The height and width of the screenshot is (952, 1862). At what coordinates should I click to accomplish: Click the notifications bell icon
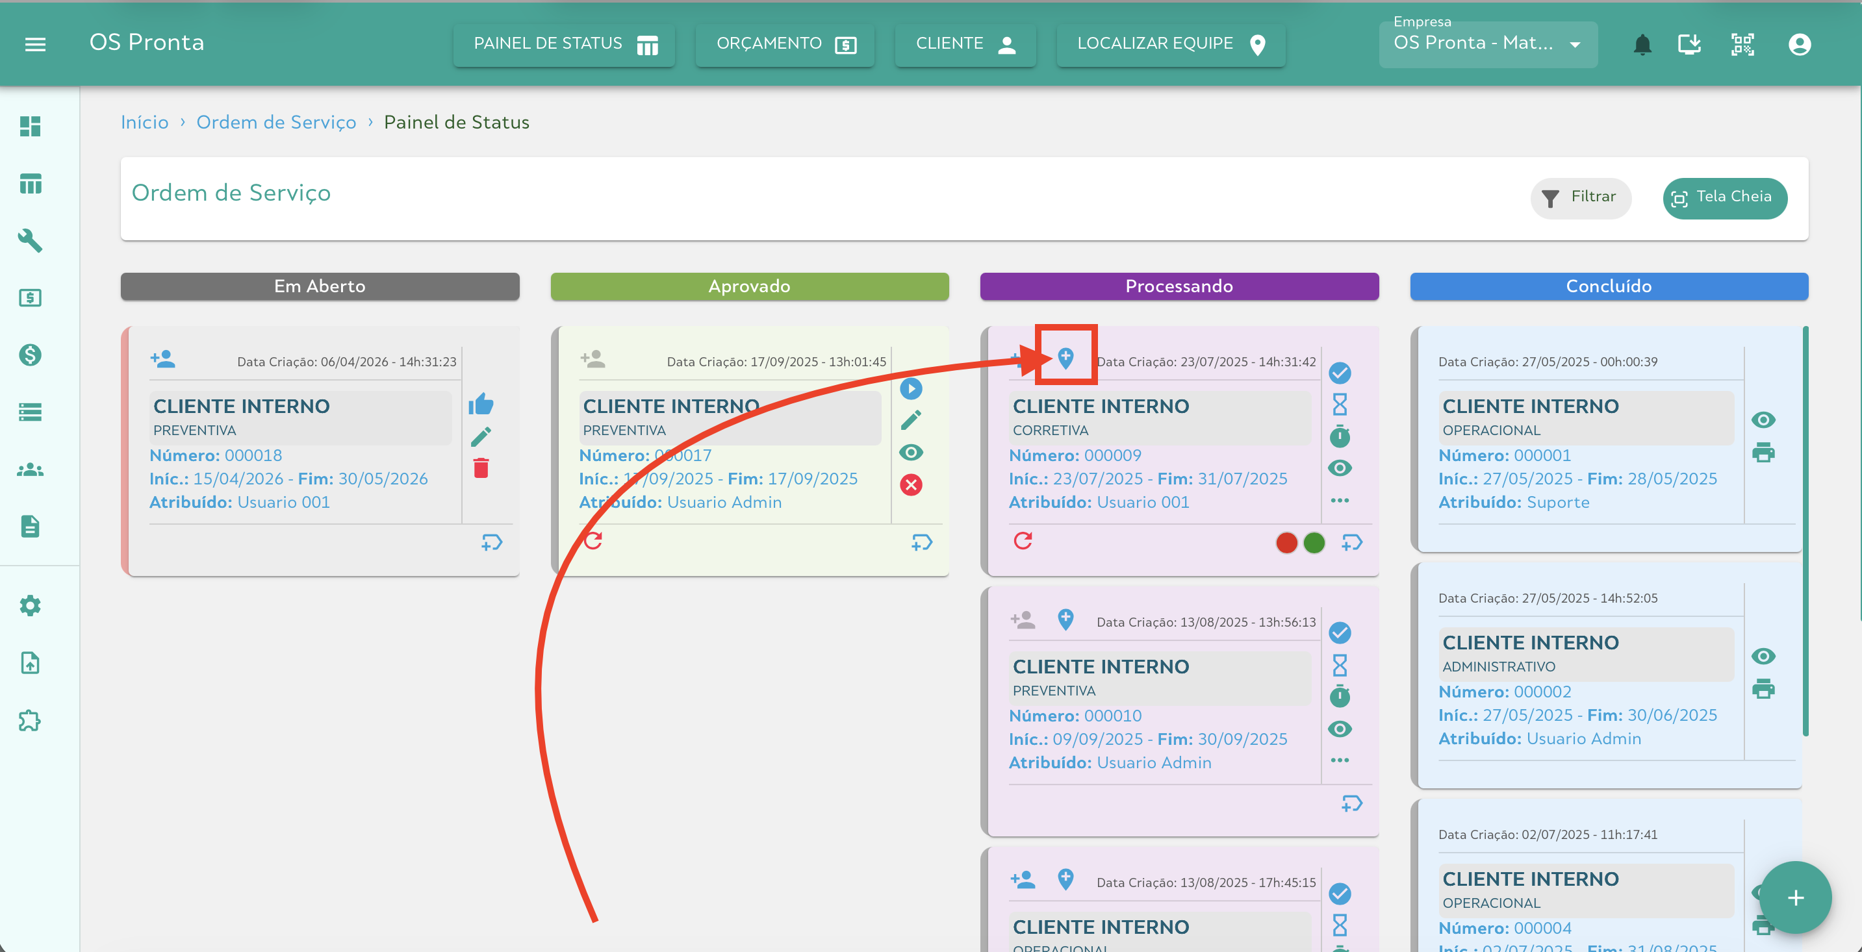(1642, 45)
